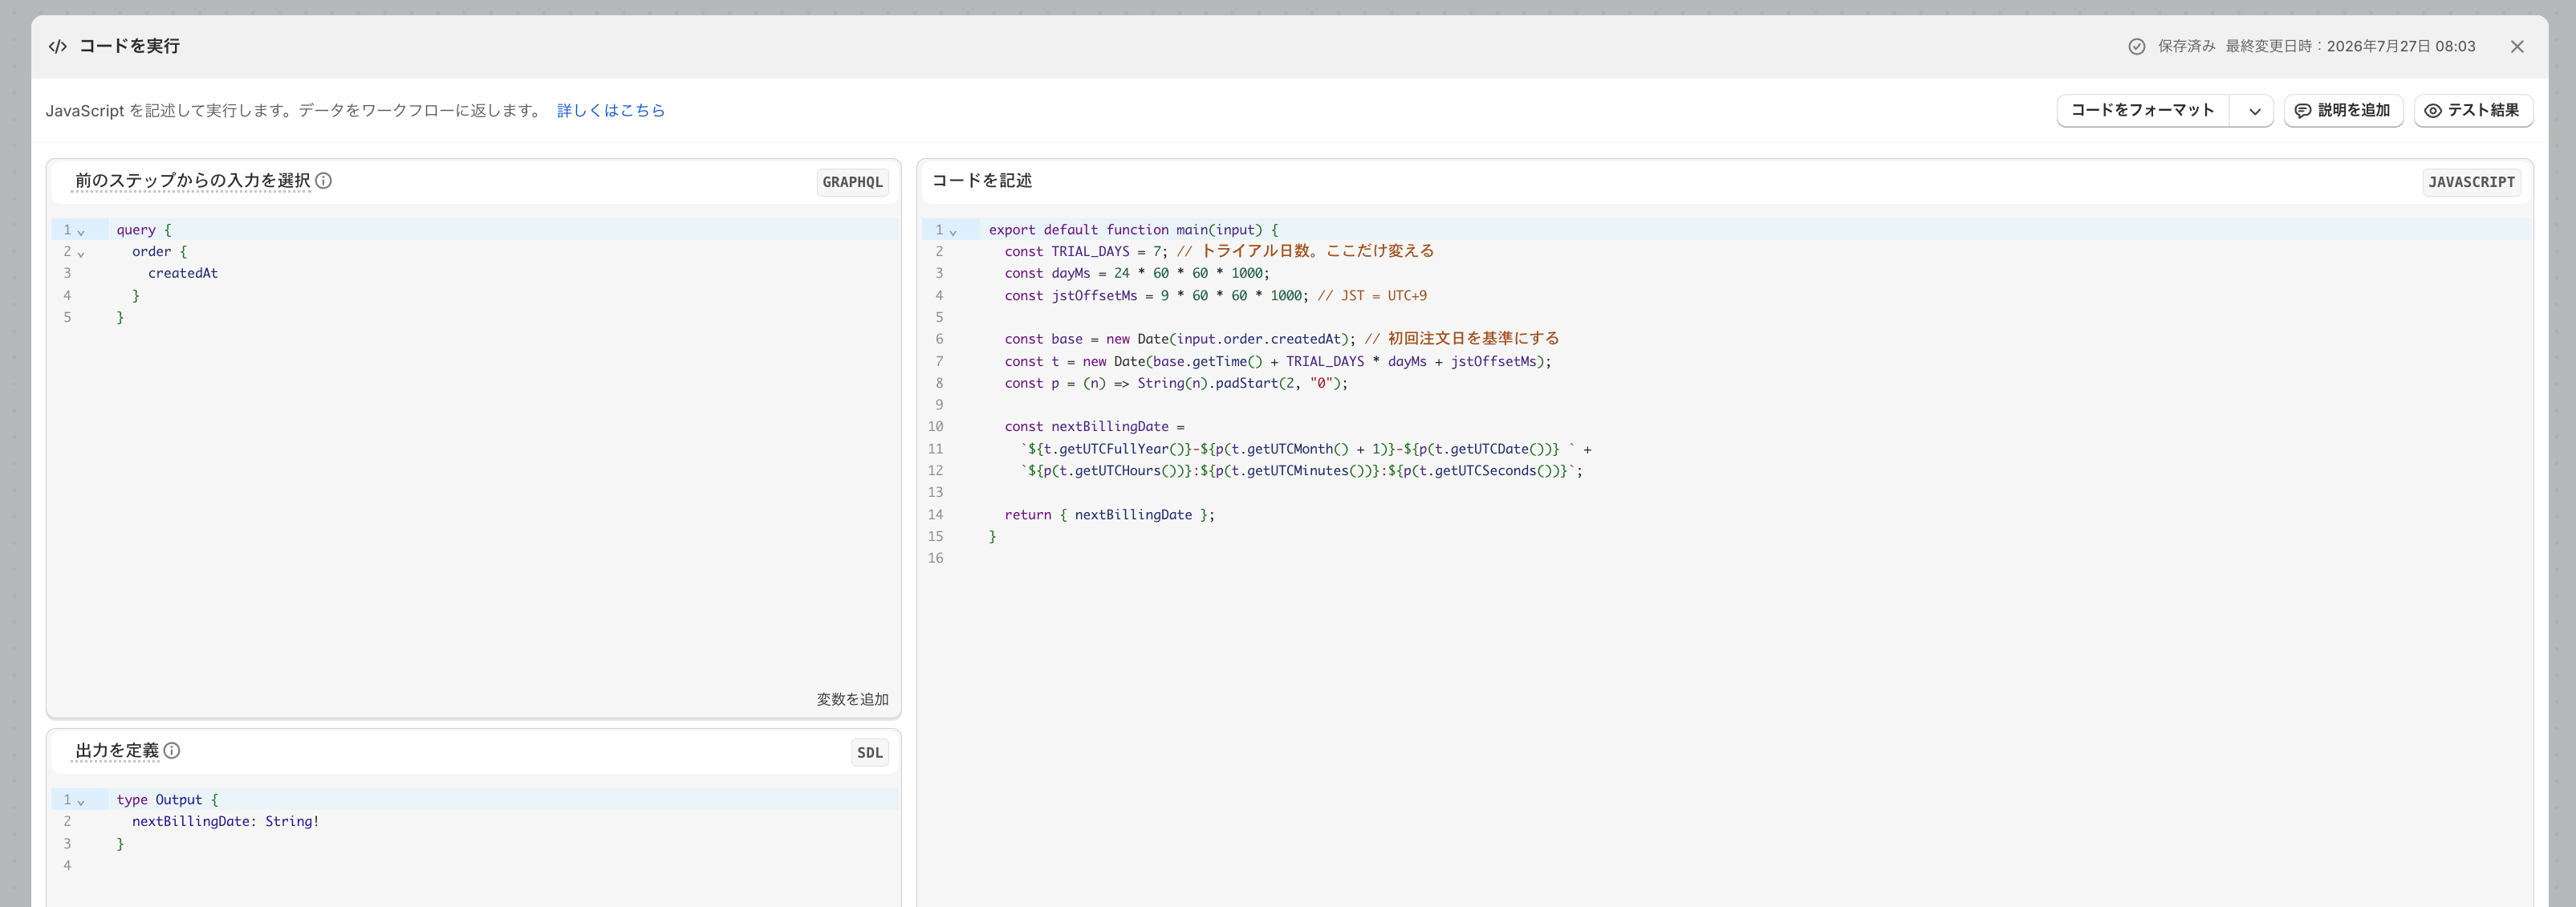Click nextBillingDate: String! in output definition
Viewport: 2576px width, 907px height.
226,821
